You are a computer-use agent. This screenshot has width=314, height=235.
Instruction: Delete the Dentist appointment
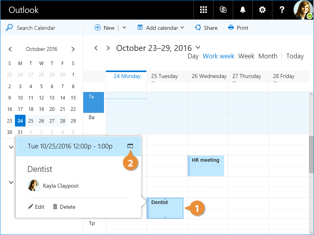pyautogui.click(x=64, y=207)
